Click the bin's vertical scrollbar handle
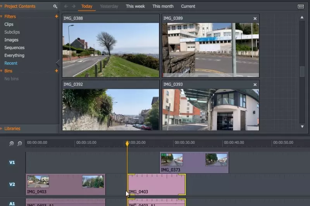Image resolution: width=310 pixels, height=206 pixels. 302,72
